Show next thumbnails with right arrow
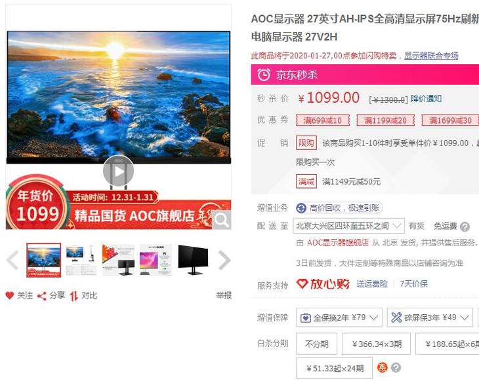Viewport: 479px width, 381px height. [224, 260]
